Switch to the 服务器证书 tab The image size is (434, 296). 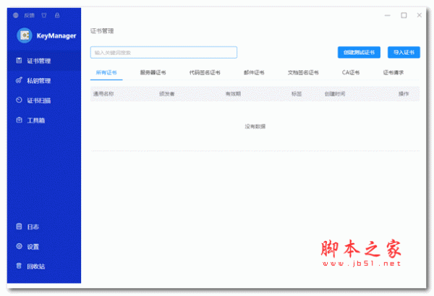point(153,72)
